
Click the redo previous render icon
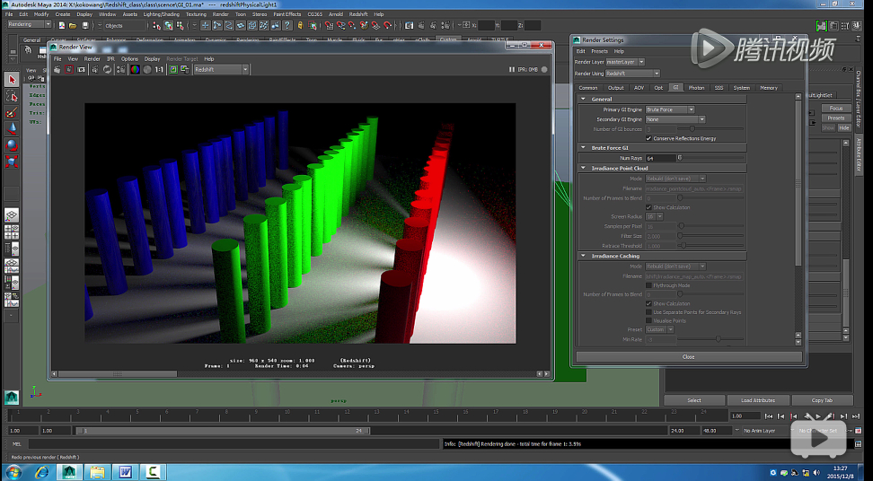point(57,69)
